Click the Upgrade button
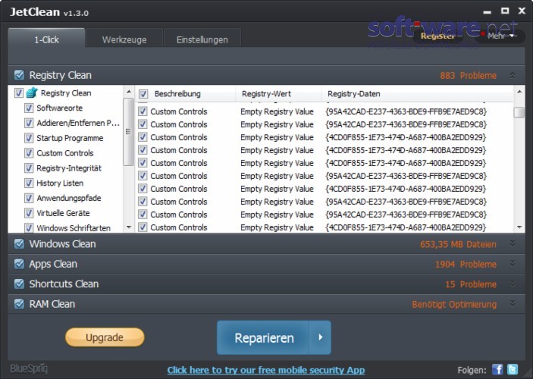The image size is (533, 379). pyautogui.click(x=105, y=337)
